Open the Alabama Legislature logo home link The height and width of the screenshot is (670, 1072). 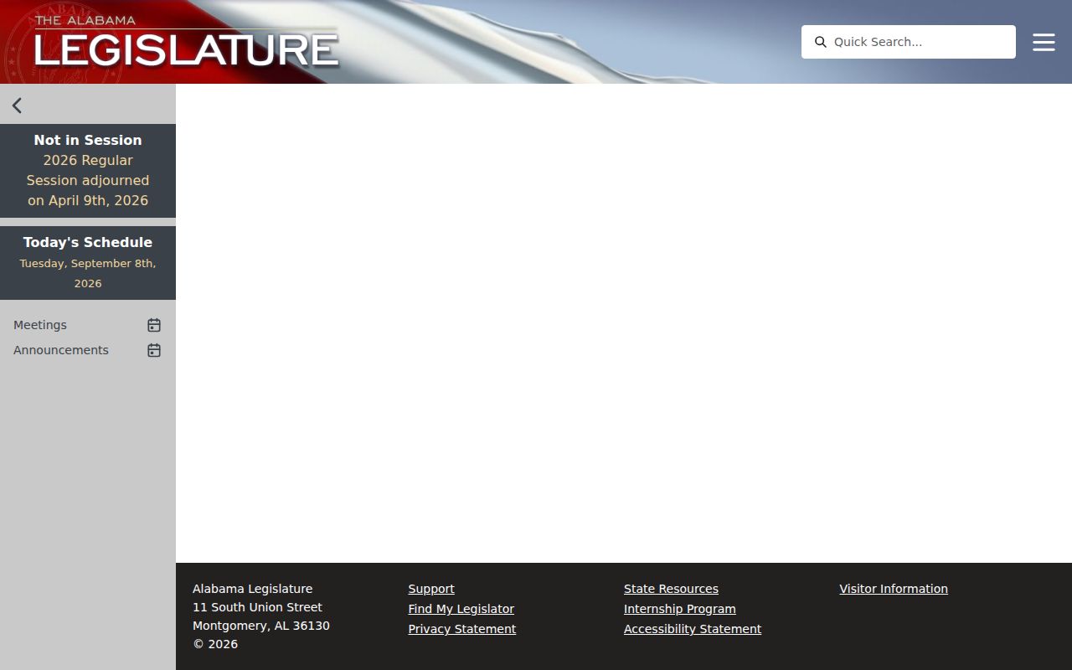click(186, 42)
